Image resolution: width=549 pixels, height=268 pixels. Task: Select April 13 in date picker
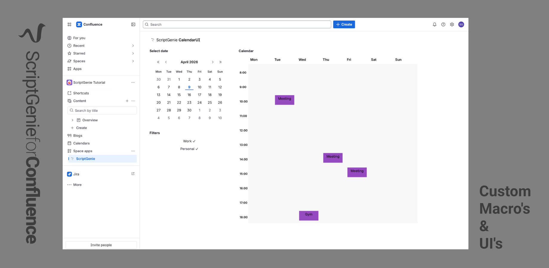click(158, 95)
